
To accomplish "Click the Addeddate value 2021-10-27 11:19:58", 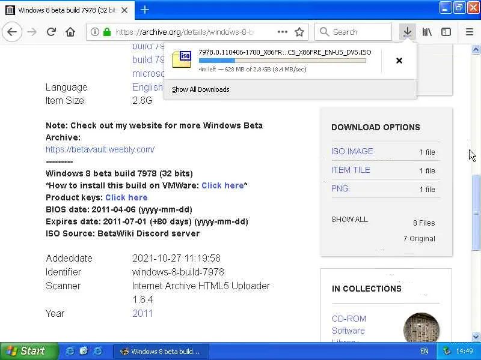I will point(176,258).
